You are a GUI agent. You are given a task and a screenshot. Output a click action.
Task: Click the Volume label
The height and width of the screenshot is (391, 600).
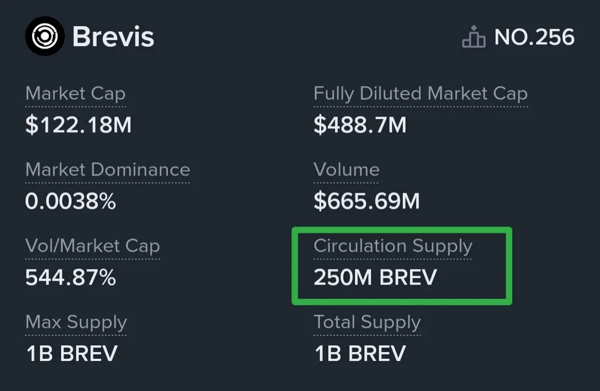tap(346, 169)
